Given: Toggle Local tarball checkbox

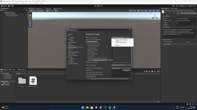Looking at the screenshot, I should (112, 56).
